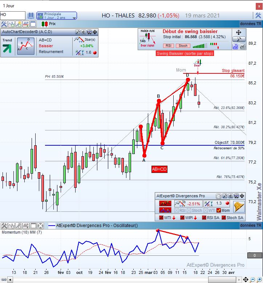Open the AutoChartDecoder settings hammer icon
The width and height of the screenshot is (263, 283).
coord(78,32)
